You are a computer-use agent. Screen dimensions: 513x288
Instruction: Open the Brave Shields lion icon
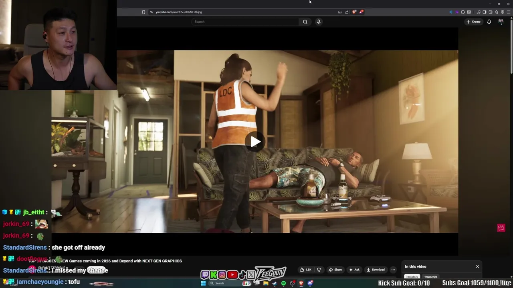354,12
